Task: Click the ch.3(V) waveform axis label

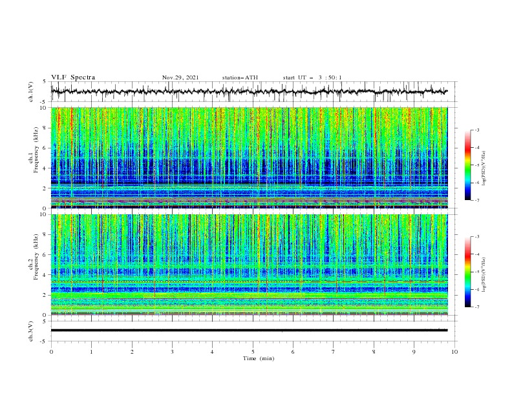Action: [31, 331]
